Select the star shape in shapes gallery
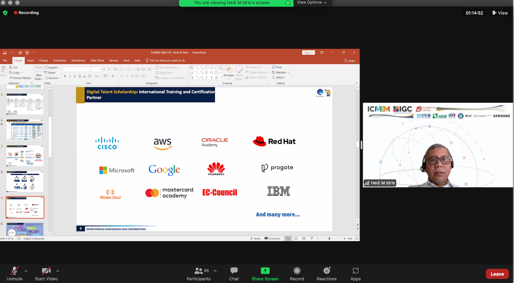Viewport: 514px width, 283px height. (x=216, y=77)
